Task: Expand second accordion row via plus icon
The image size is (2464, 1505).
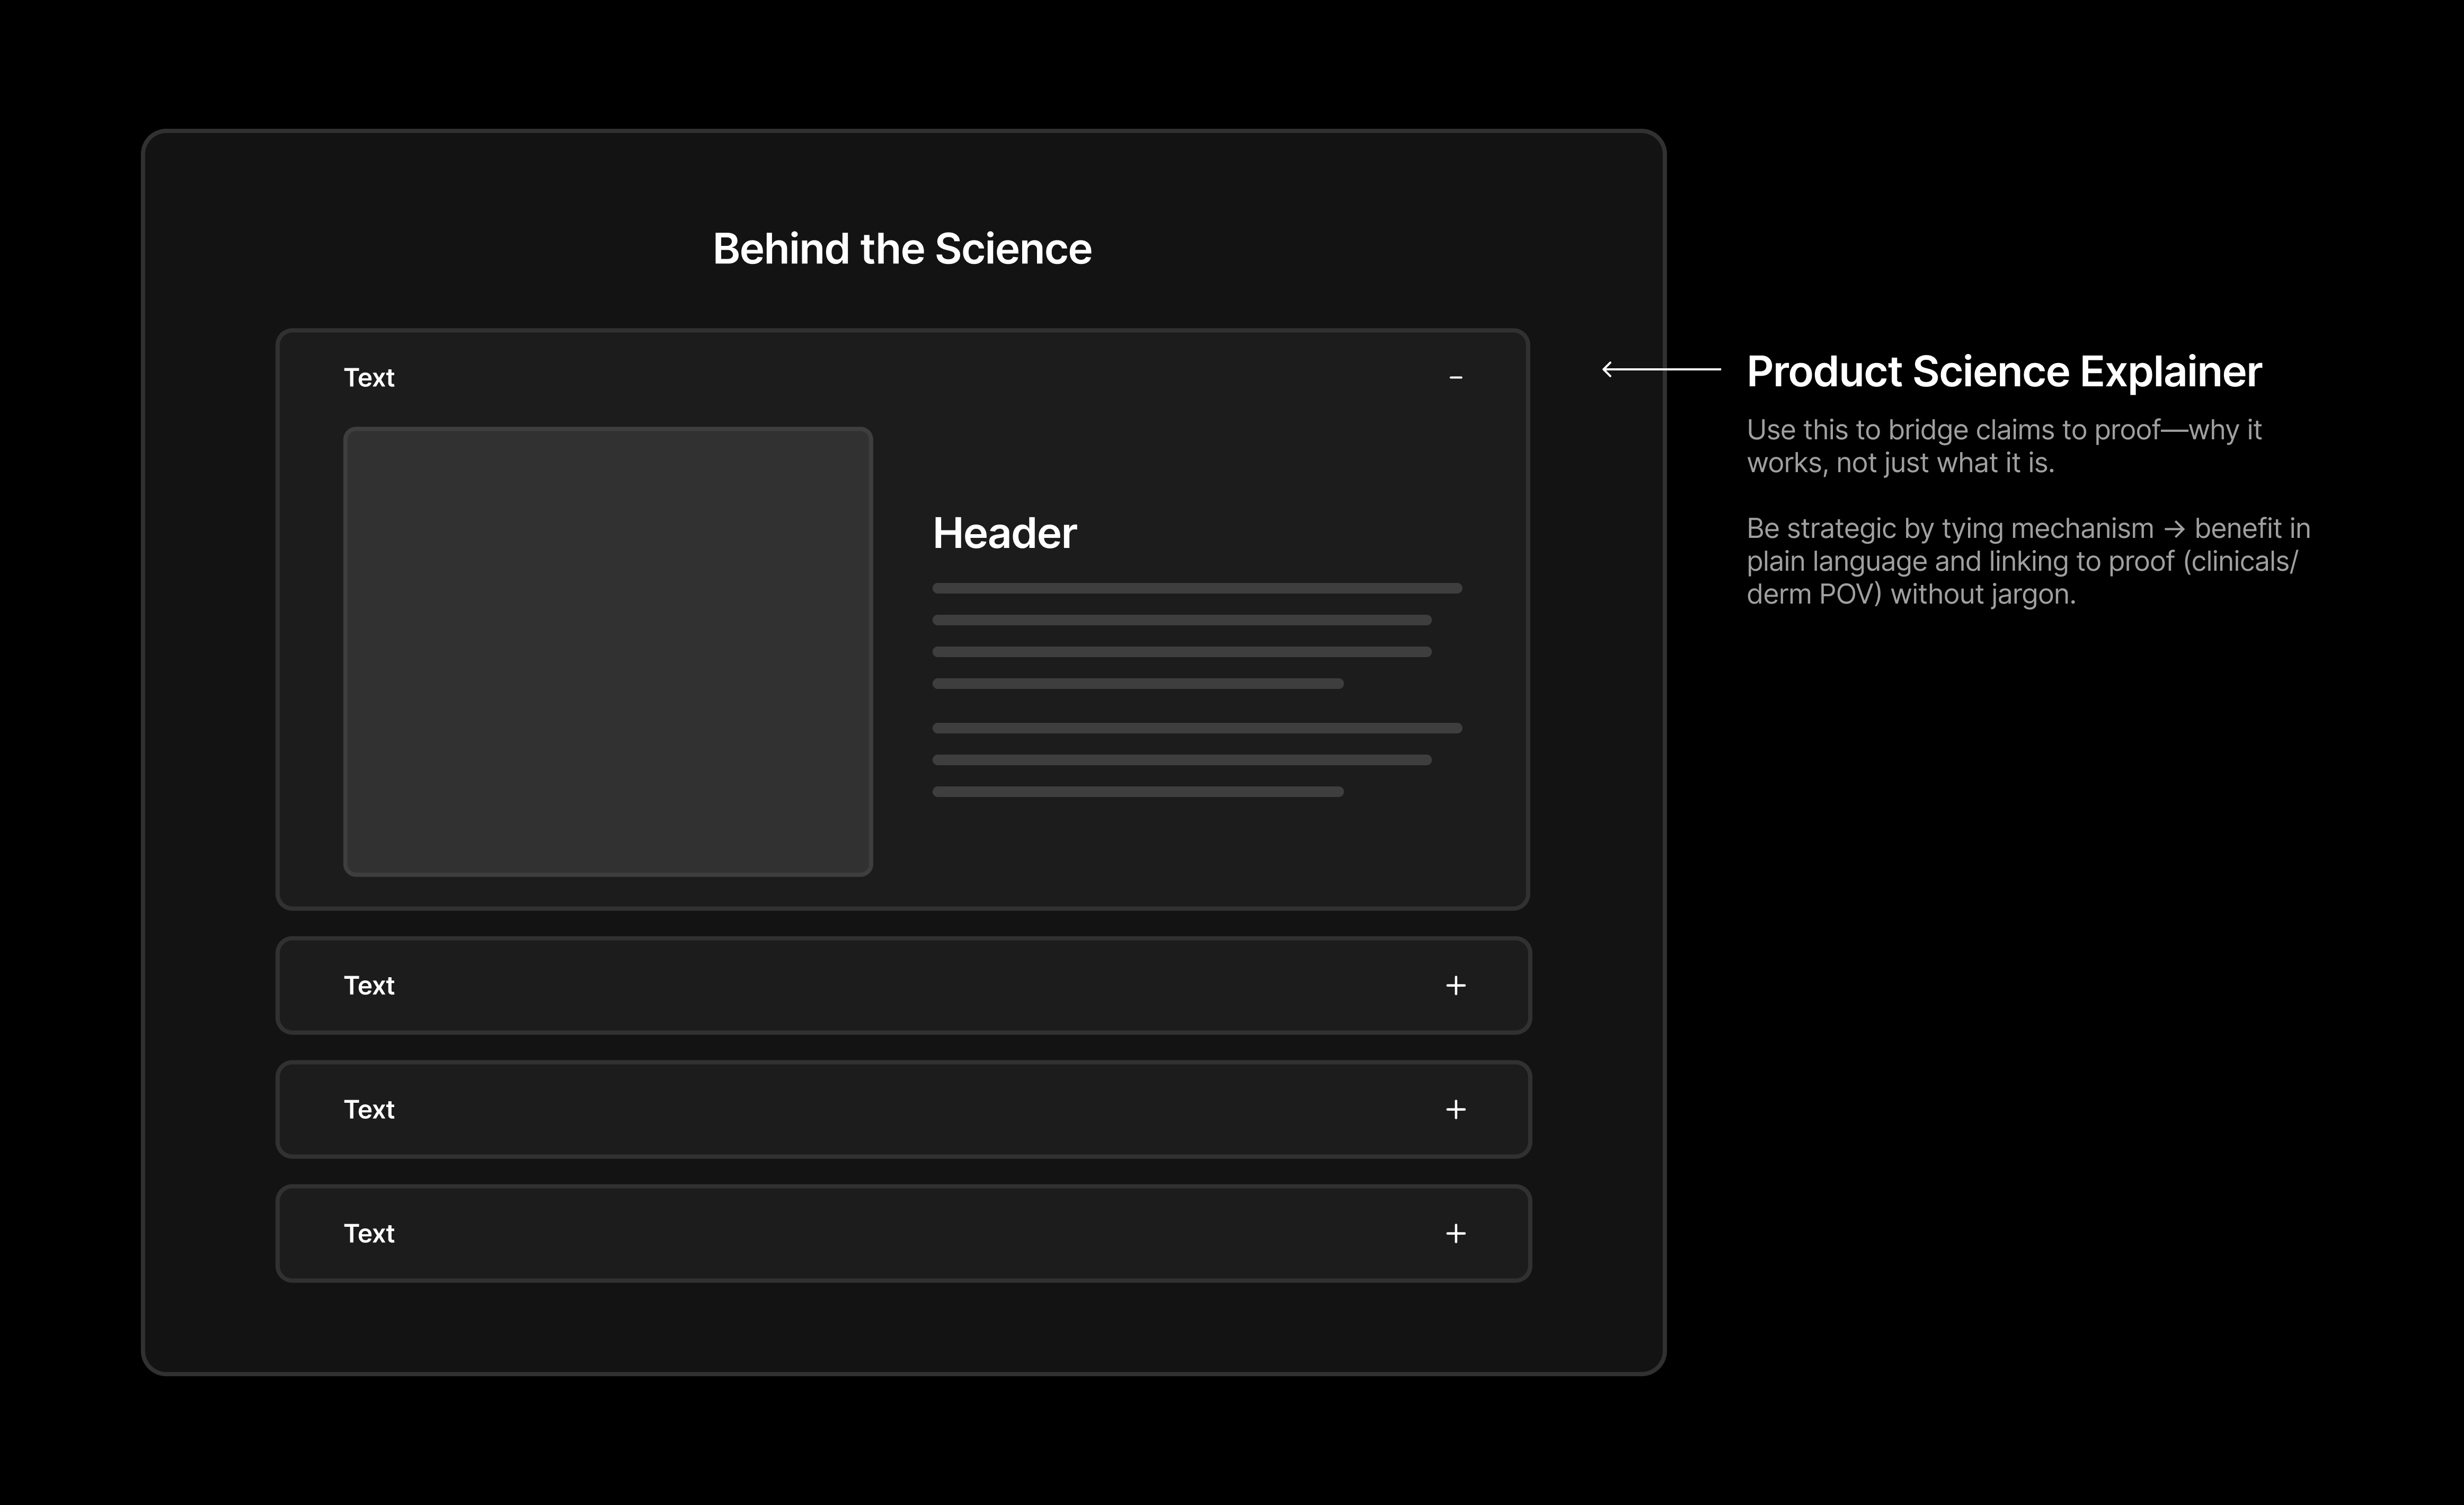Action: tap(1455, 986)
